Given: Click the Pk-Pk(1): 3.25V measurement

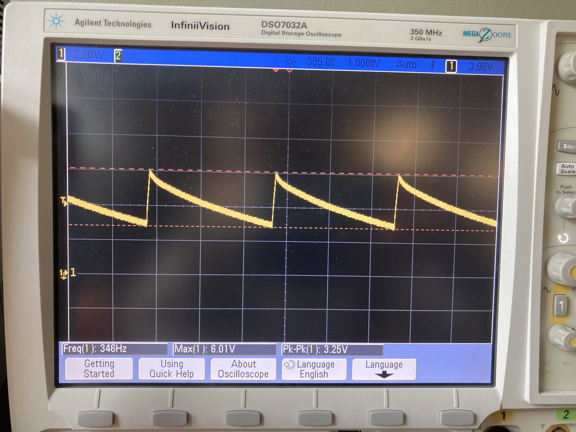Looking at the screenshot, I should tap(332, 350).
